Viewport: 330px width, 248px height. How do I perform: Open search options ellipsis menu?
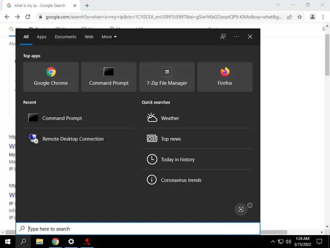tap(237, 37)
